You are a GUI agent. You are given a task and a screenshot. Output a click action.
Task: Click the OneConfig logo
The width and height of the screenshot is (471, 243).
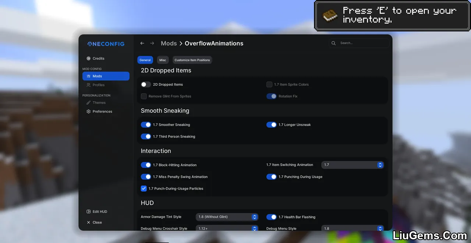[x=106, y=44]
